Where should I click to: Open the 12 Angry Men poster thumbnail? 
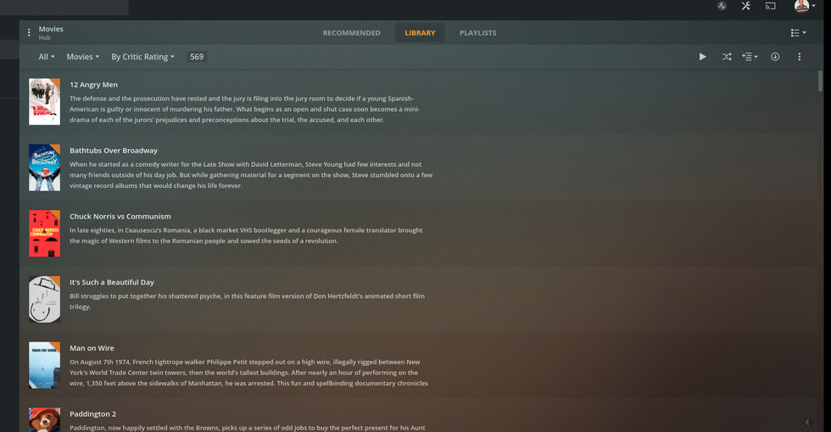pyautogui.click(x=44, y=102)
